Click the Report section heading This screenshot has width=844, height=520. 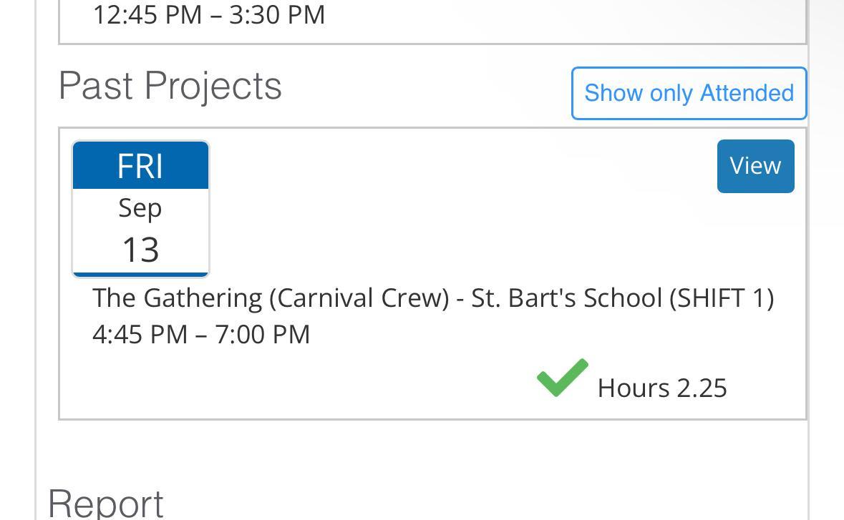106,503
